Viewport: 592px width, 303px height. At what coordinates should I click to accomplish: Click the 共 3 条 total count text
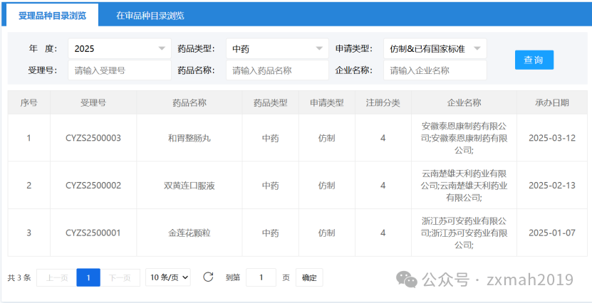19,278
